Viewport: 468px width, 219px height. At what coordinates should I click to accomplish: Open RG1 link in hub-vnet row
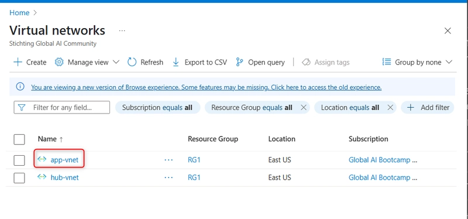pos(194,177)
